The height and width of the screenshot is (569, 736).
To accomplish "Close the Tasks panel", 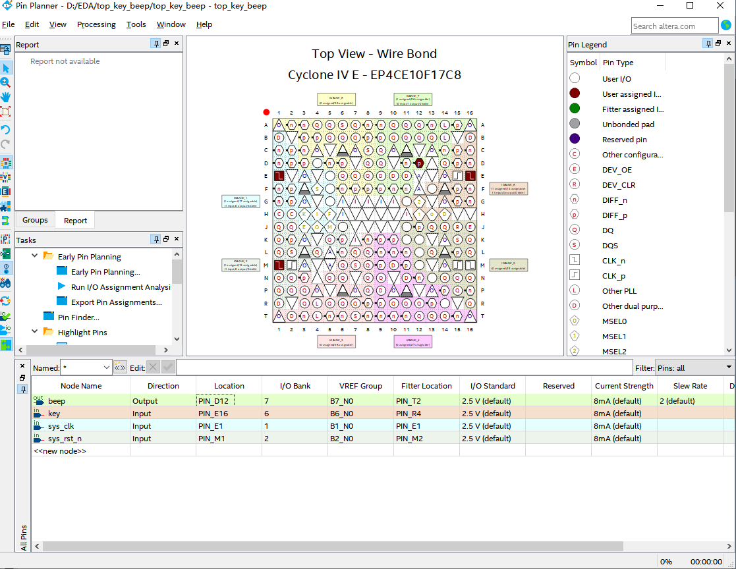I will (177, 239).
